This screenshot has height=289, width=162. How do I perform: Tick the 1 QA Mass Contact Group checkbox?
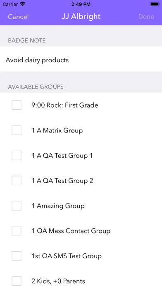pos(17,231)
